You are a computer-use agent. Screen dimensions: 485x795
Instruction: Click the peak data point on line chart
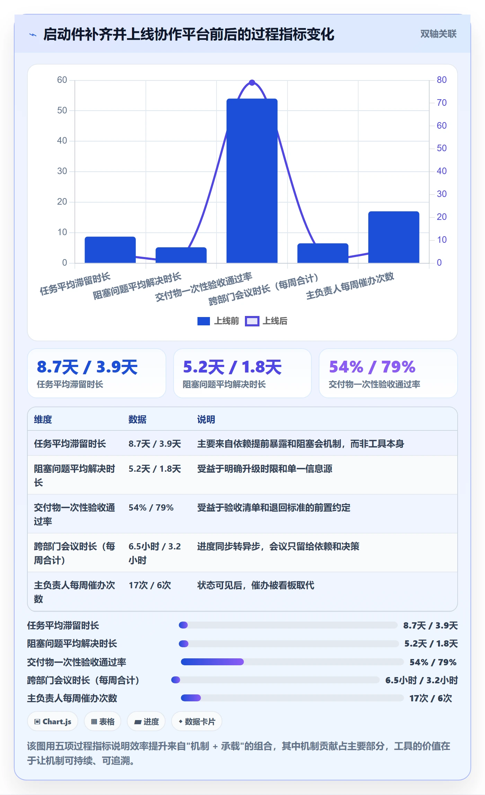(252, 83)
